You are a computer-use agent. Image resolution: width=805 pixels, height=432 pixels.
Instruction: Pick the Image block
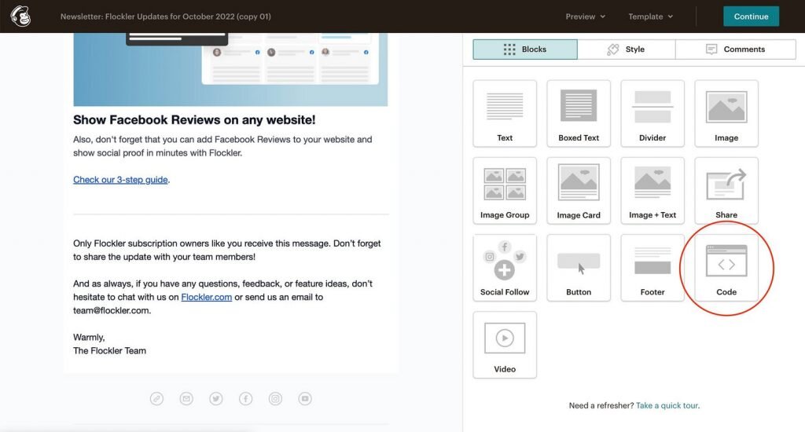click(x=726, y=113)
